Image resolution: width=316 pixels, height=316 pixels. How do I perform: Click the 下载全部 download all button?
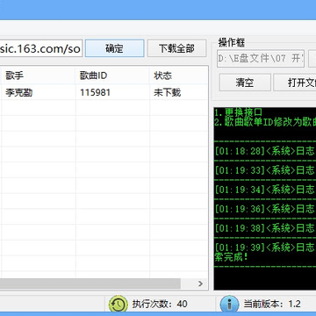click(176, 48)
